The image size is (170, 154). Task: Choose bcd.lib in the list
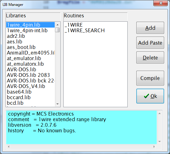coord(31,103)
